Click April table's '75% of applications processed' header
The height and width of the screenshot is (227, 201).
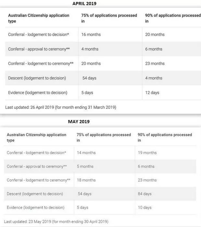coord(109,18)
